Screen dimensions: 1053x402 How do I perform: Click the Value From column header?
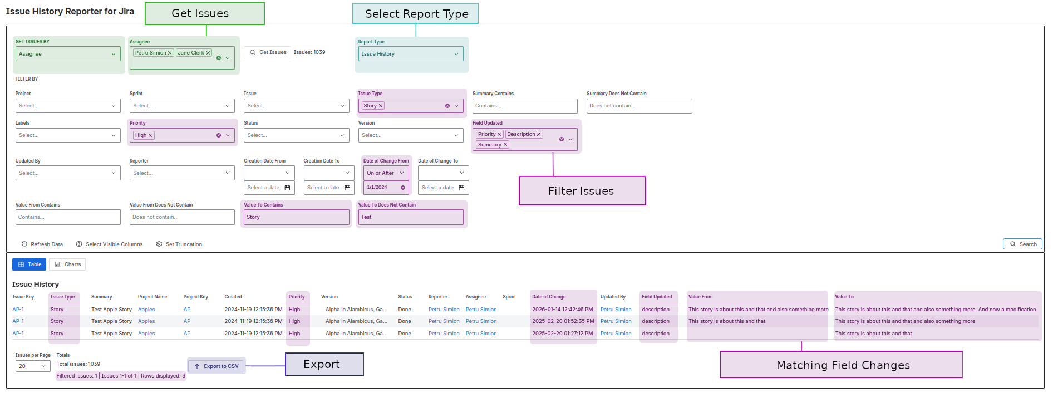pyautogui.click(x=700, y=297)
